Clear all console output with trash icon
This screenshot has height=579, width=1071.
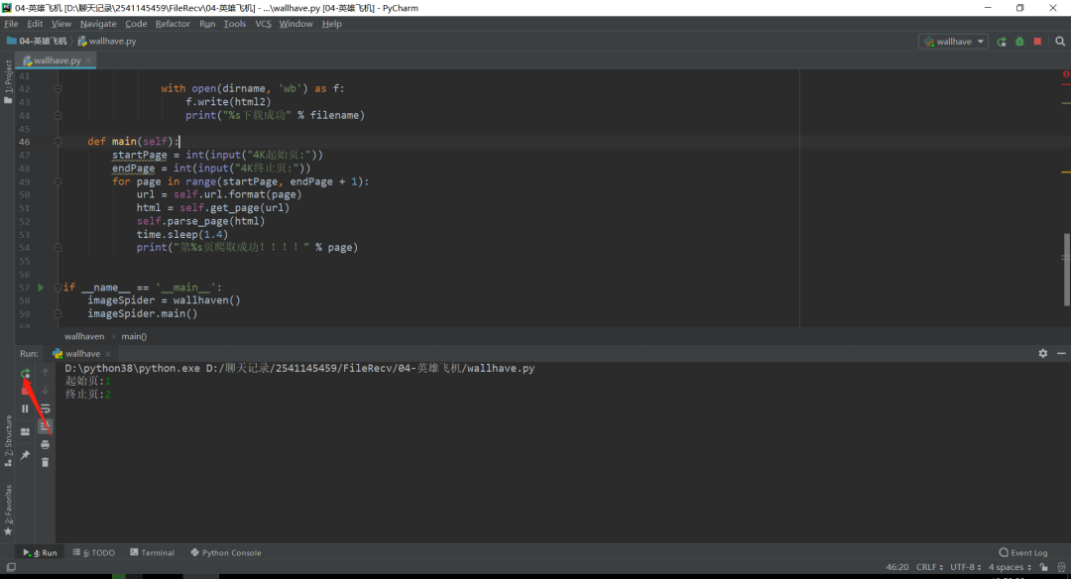(45, 462)
